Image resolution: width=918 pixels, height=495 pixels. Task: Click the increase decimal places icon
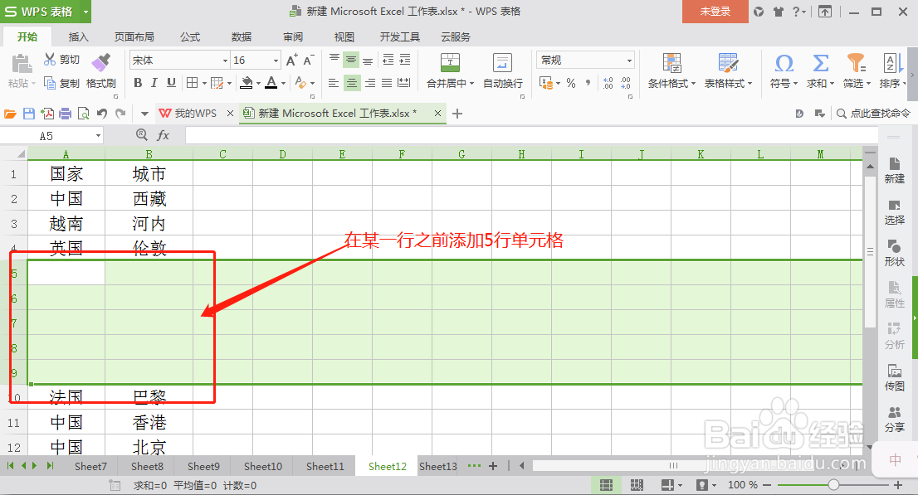[608, 83]
